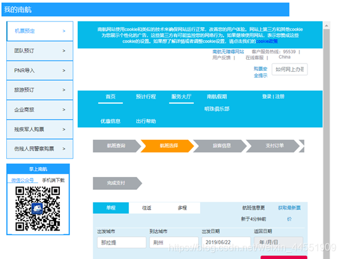Click the WeChat QR code image
The width and height of the screenshot is (342, 259).
38,208
